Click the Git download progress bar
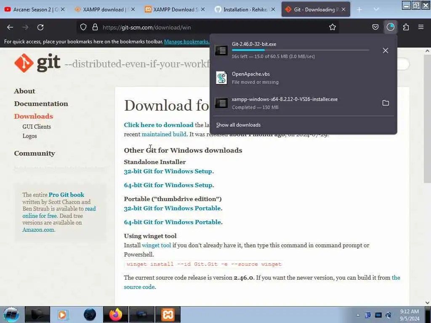 (x=301, y=50)
